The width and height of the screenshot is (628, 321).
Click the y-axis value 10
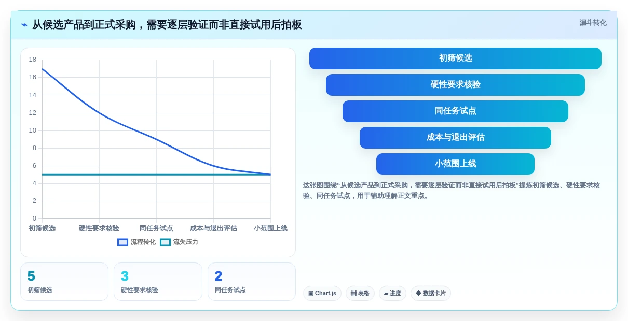coord(33,130)
